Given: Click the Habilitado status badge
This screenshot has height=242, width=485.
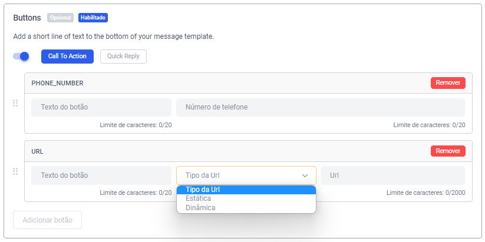Looking at the screenshot, I should coord(93,18).
